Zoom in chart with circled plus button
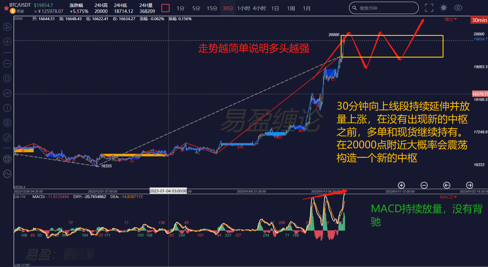Image resolution: width=488 pixels, height=267 pixels. click(401, 185)
